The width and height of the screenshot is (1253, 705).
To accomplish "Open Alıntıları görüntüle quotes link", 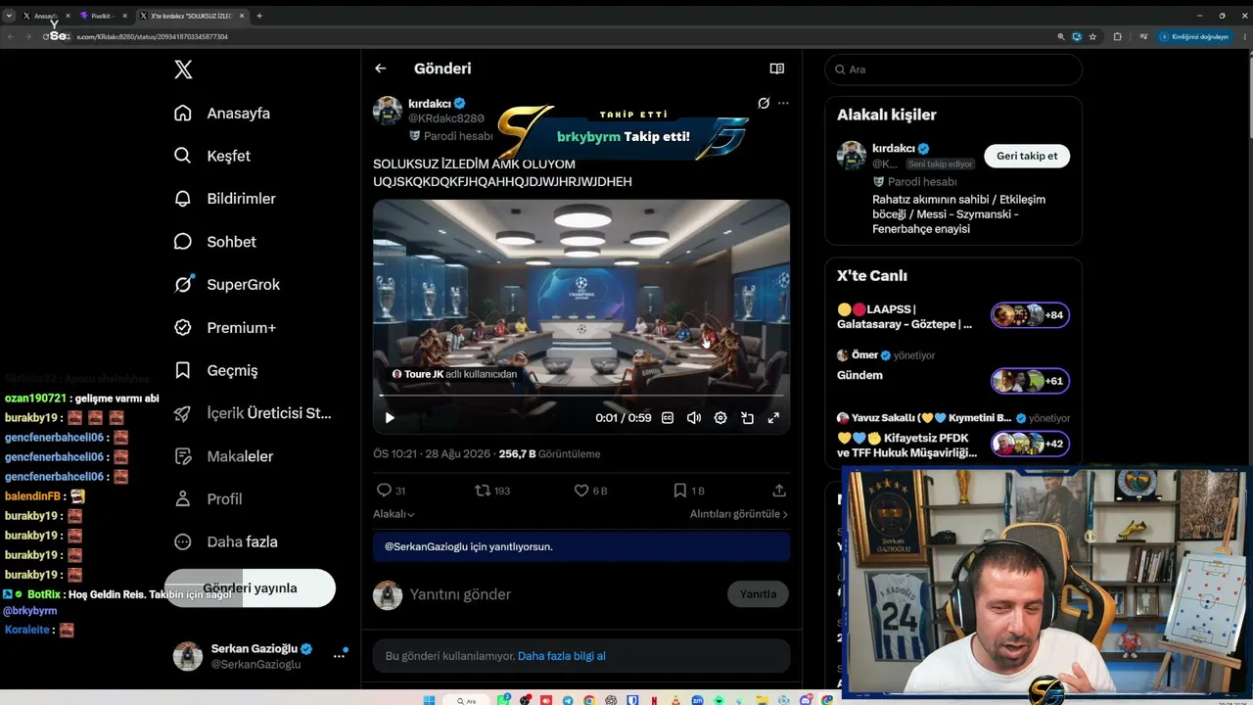I will tap(739, 514).
